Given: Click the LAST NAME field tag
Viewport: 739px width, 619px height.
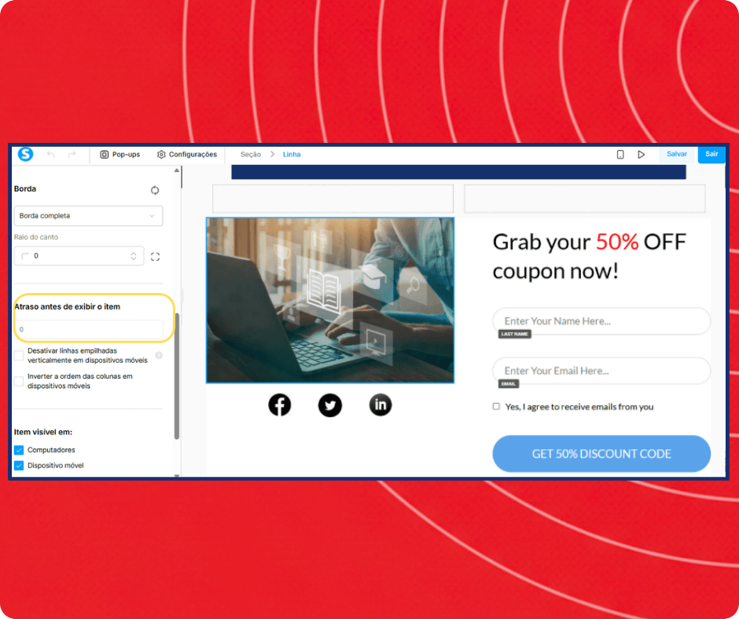Looking at the screenshot, I should coord(515,334).
